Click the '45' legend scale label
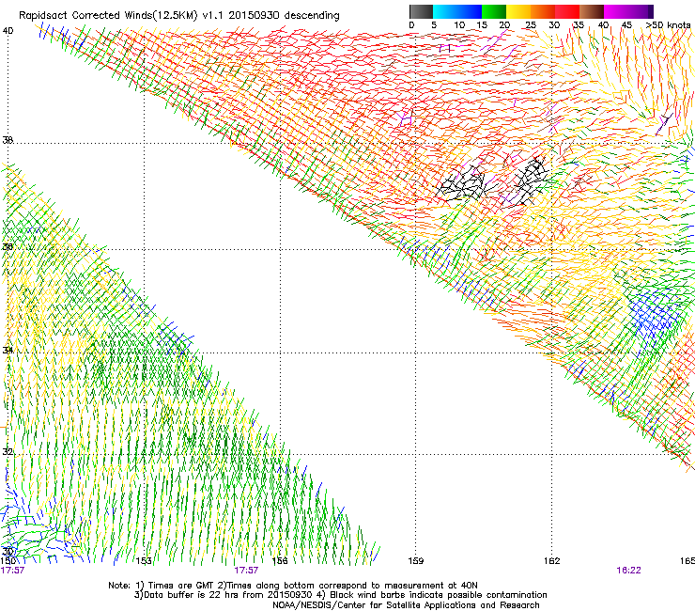 click(x=626, y=25)
